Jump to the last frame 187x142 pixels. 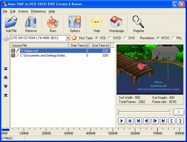click(x=163, y=121)
